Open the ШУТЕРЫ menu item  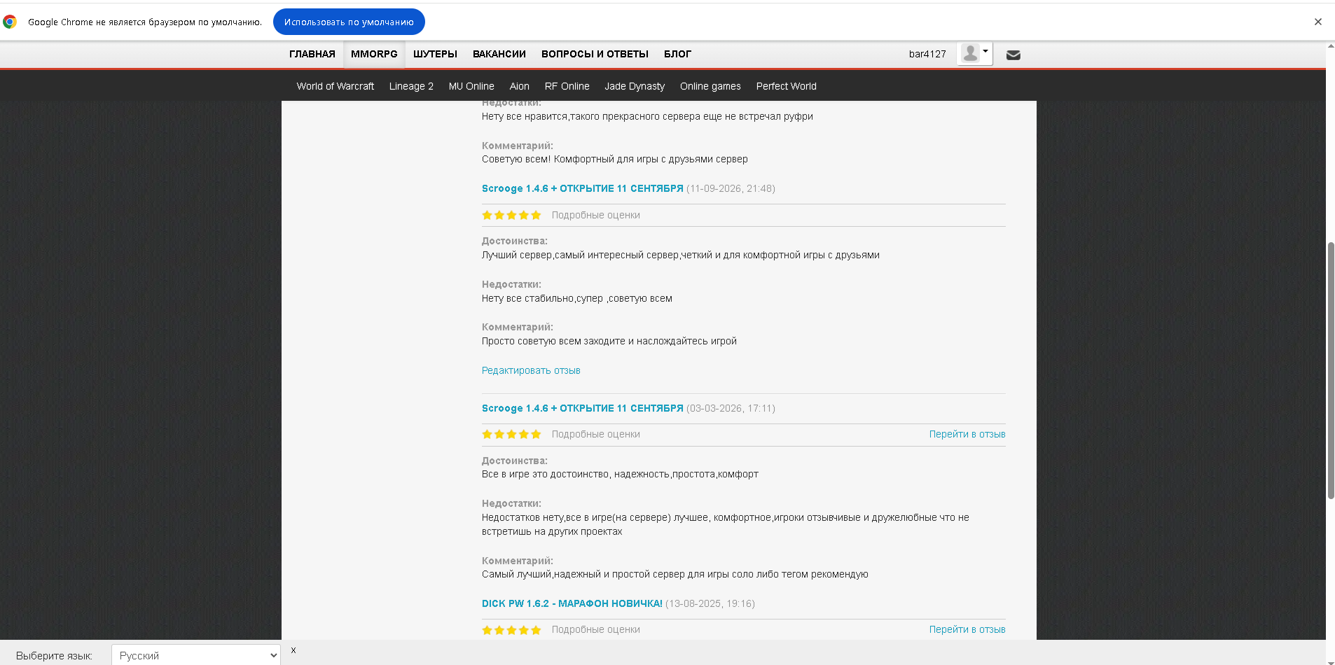(x=435, y=54)
